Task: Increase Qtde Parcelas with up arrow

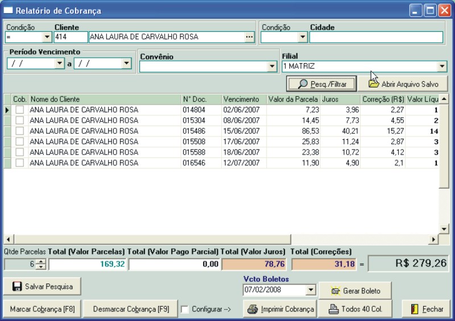Action: point(41,261)
